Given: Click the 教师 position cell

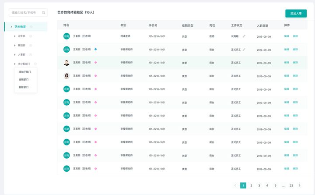Looking at the screenshot, I should [212, 36].
